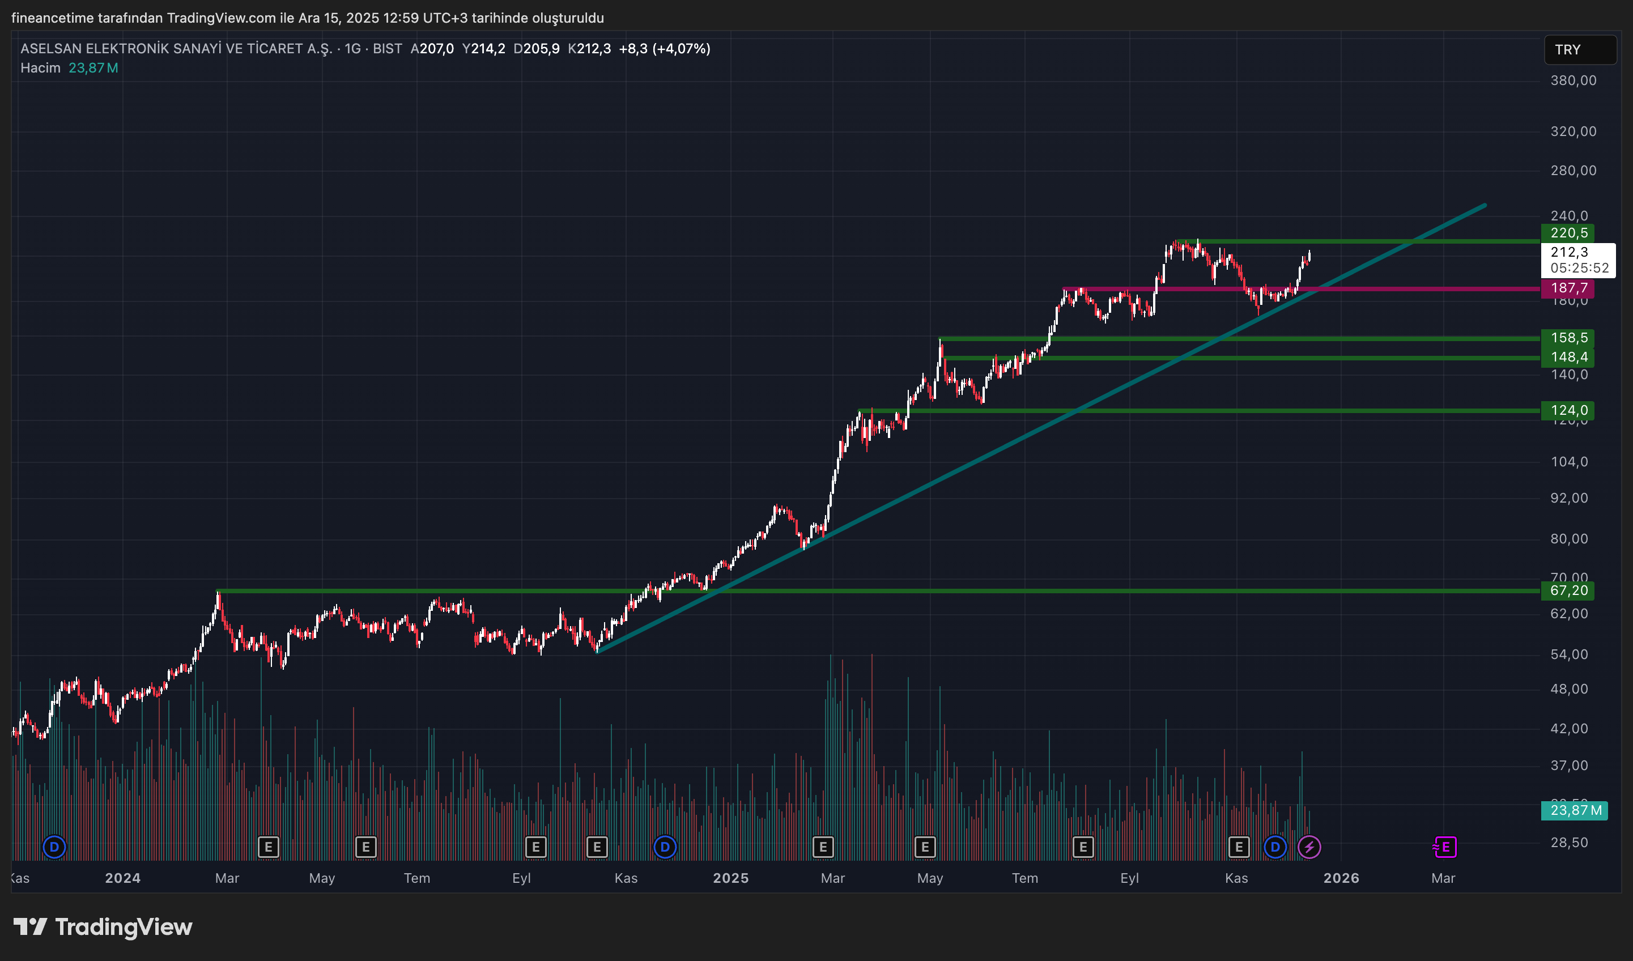
Task: Click the dividend D marker just before 2025
Action: tap(665, 847)
